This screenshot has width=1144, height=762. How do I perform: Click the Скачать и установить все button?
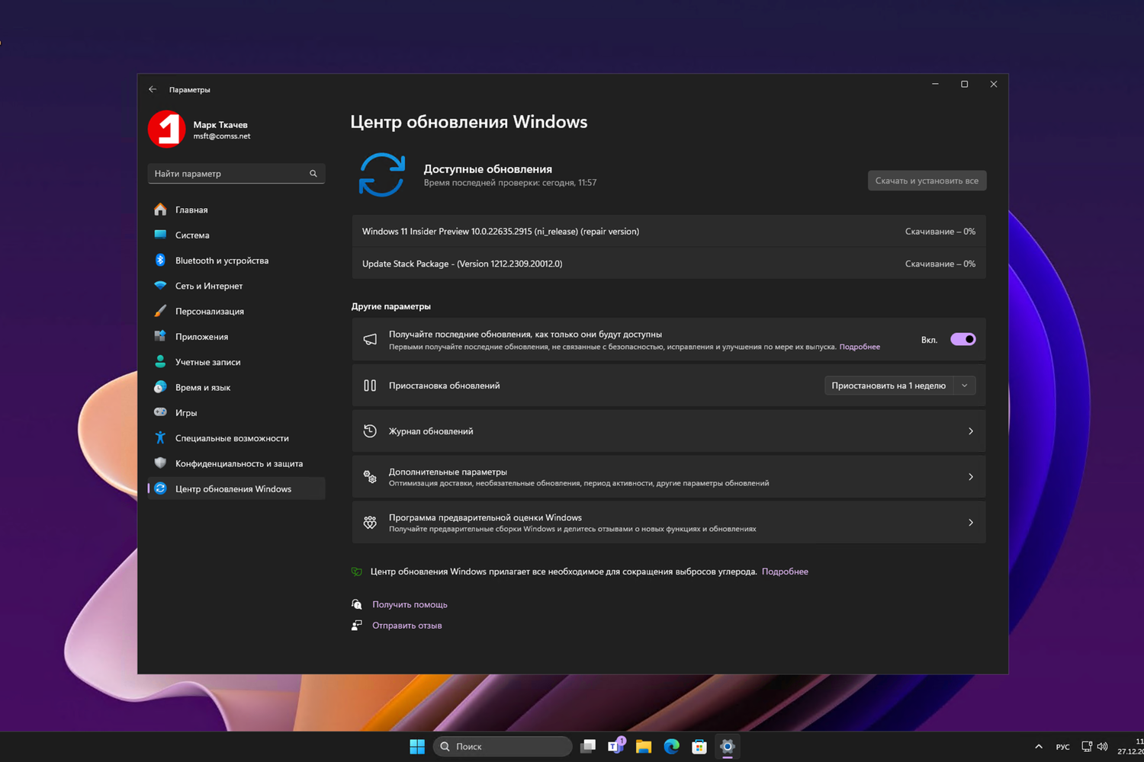point(927,181)
